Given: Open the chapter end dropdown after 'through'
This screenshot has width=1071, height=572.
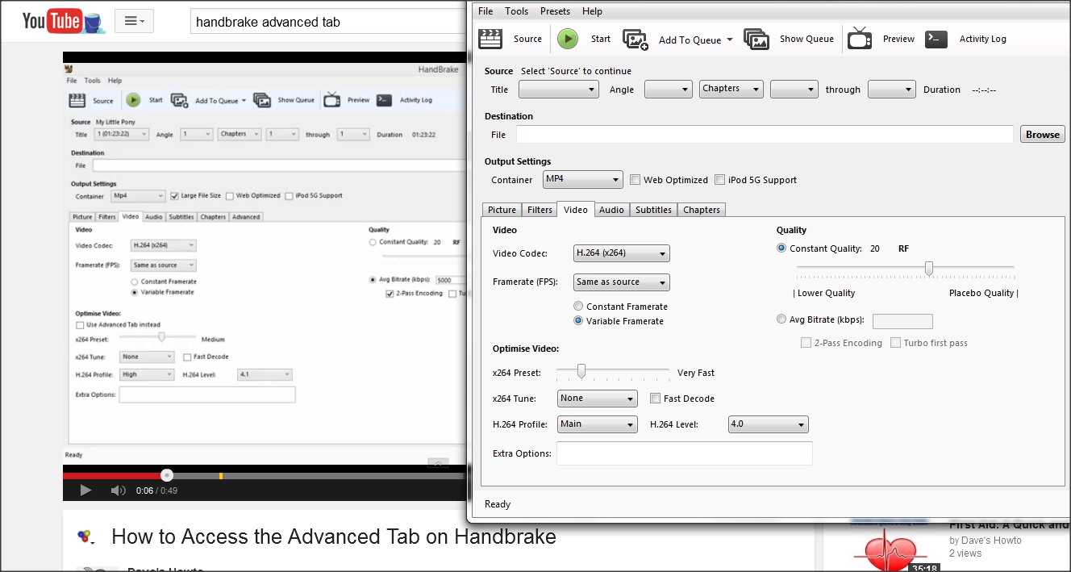Looking at the screenshot, I should point(891,90).
